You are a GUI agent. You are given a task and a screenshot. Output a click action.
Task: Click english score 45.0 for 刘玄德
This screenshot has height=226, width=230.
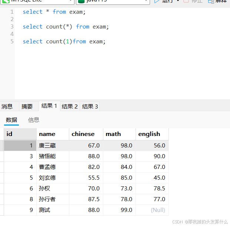tap(152, 178)
